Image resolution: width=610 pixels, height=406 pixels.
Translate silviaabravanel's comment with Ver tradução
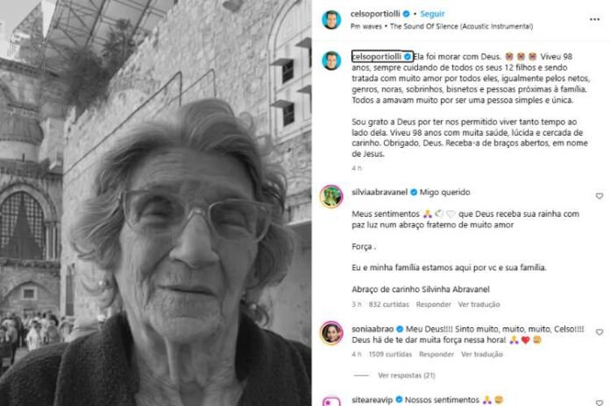pyautogui.click(x=479, y=304)
